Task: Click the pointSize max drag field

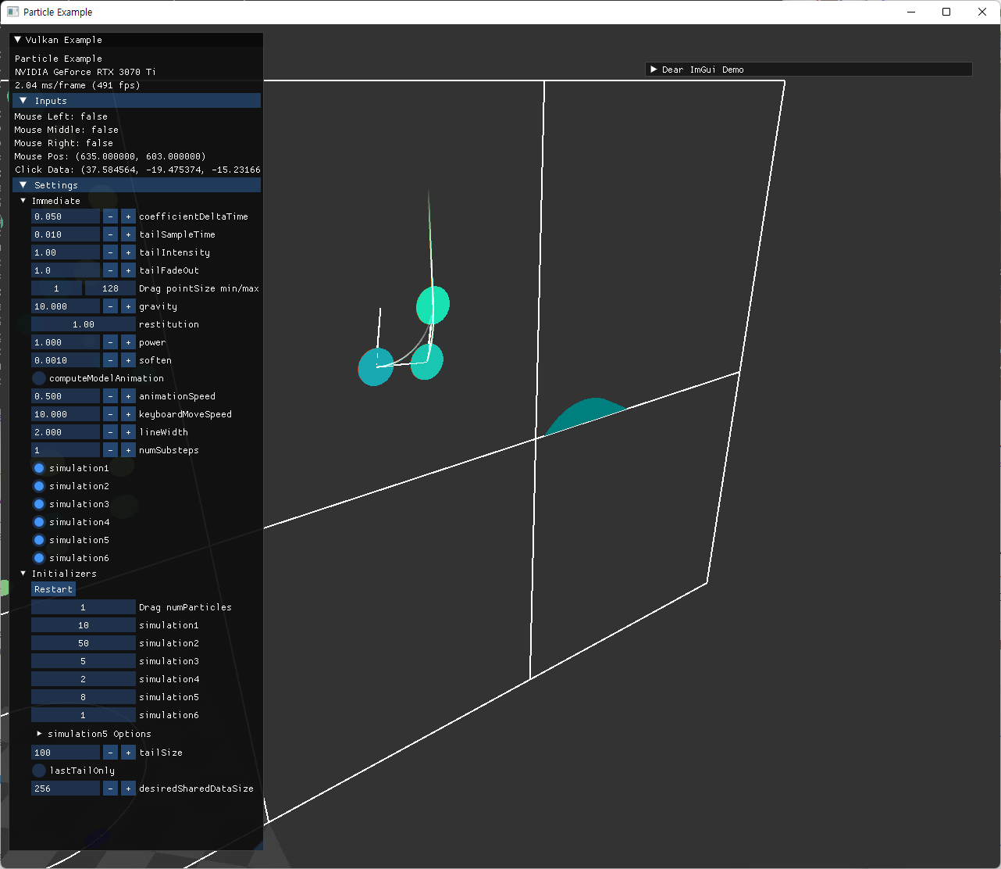Action: (110, 288)
